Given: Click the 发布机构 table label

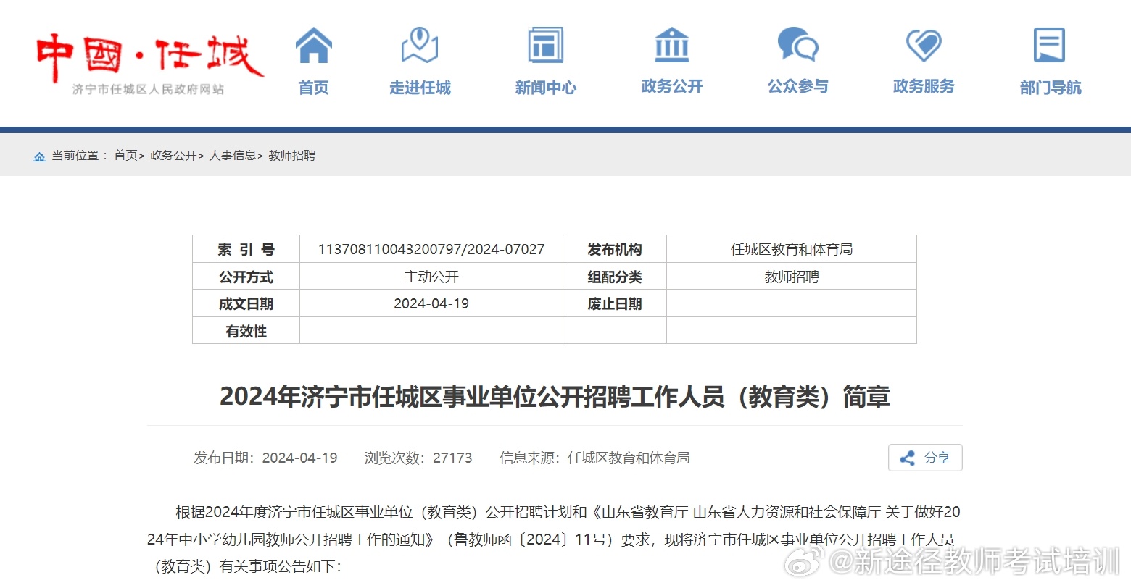Looking at the screenshot, I should (614, 249).
